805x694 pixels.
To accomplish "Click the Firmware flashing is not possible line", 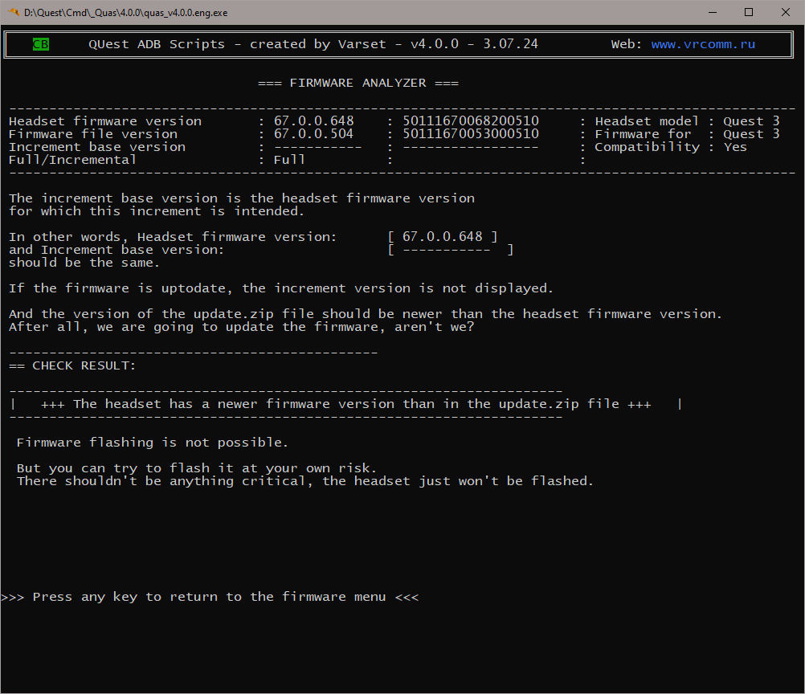I will coord(153,443).
